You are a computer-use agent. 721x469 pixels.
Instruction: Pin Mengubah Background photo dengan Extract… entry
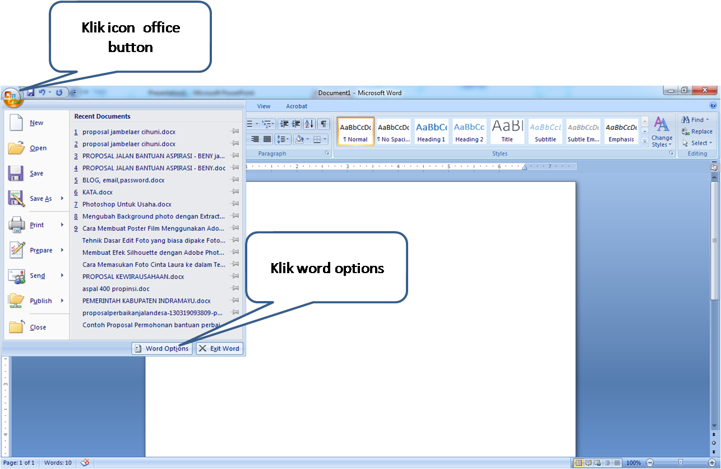(x=235, y=216)
